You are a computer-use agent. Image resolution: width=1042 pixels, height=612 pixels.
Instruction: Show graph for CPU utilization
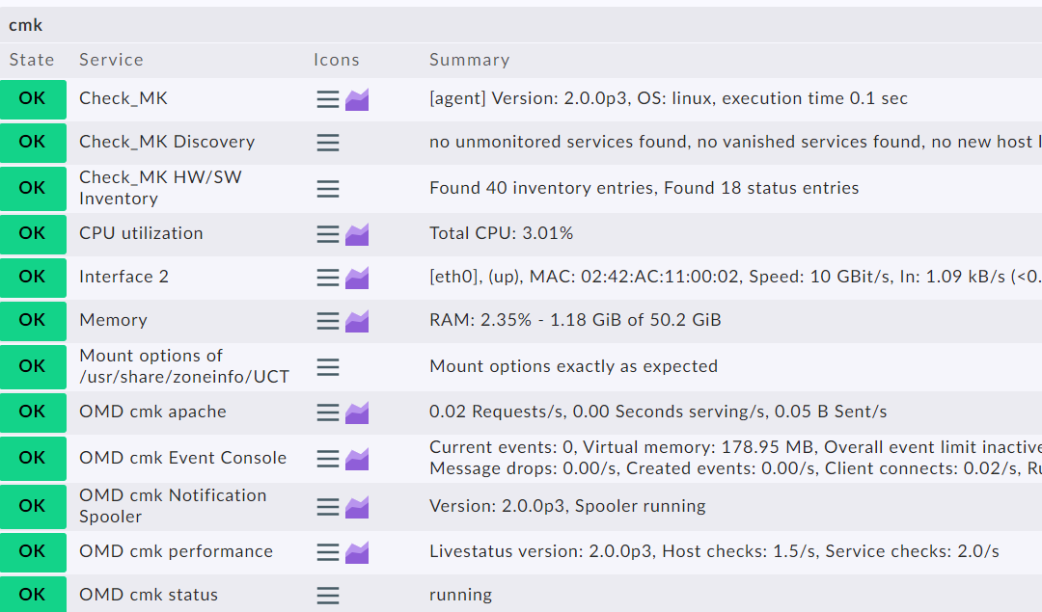pos(357,234)
